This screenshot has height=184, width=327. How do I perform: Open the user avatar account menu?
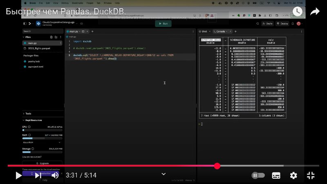point(299,24)
